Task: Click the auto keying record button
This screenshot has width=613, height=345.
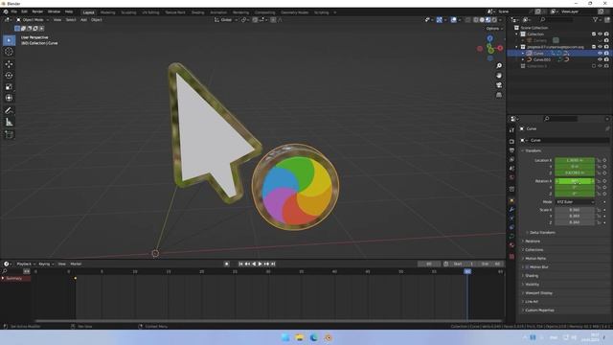Action: [x=226, y=264]
